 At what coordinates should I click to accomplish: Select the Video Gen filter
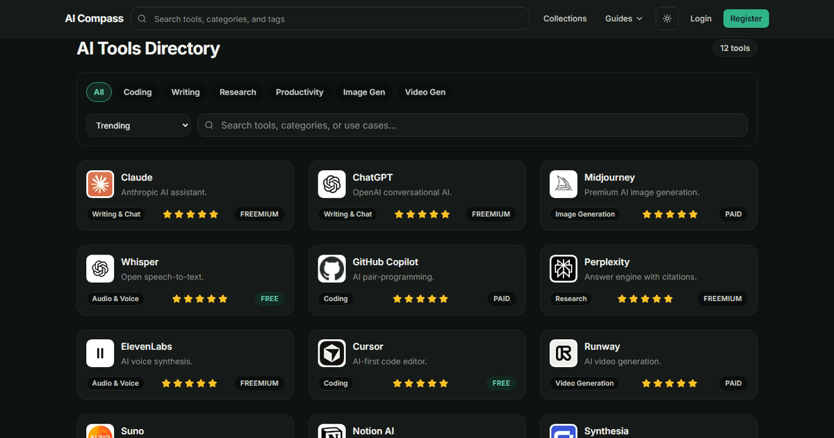point(425,92)
